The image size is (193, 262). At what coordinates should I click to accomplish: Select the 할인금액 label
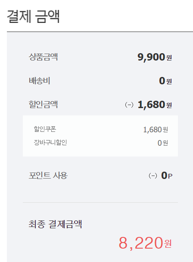point(43,105)
